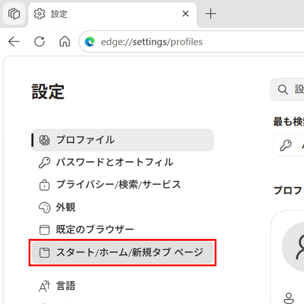Click the lock icon beside プライバシー/検索/サービス
Screen dimensions: 304x304
tap(44, 185)
